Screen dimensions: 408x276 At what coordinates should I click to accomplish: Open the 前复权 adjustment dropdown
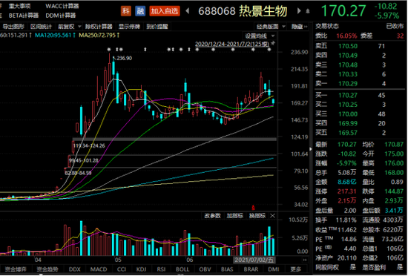tap(70, 27)
